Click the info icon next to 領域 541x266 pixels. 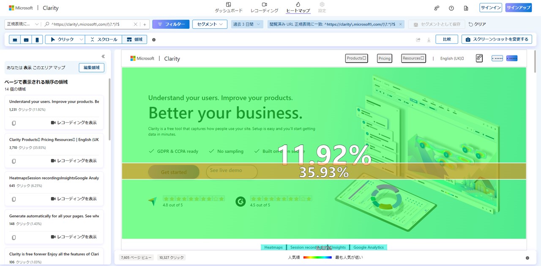pyautogui.click(x=154, y=40)
